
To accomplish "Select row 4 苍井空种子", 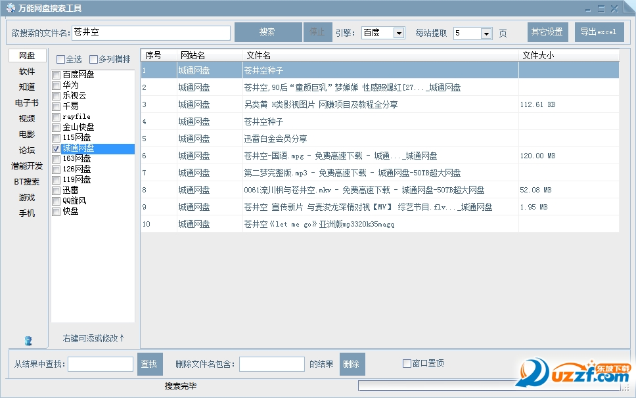I will (x=380, y=122).
